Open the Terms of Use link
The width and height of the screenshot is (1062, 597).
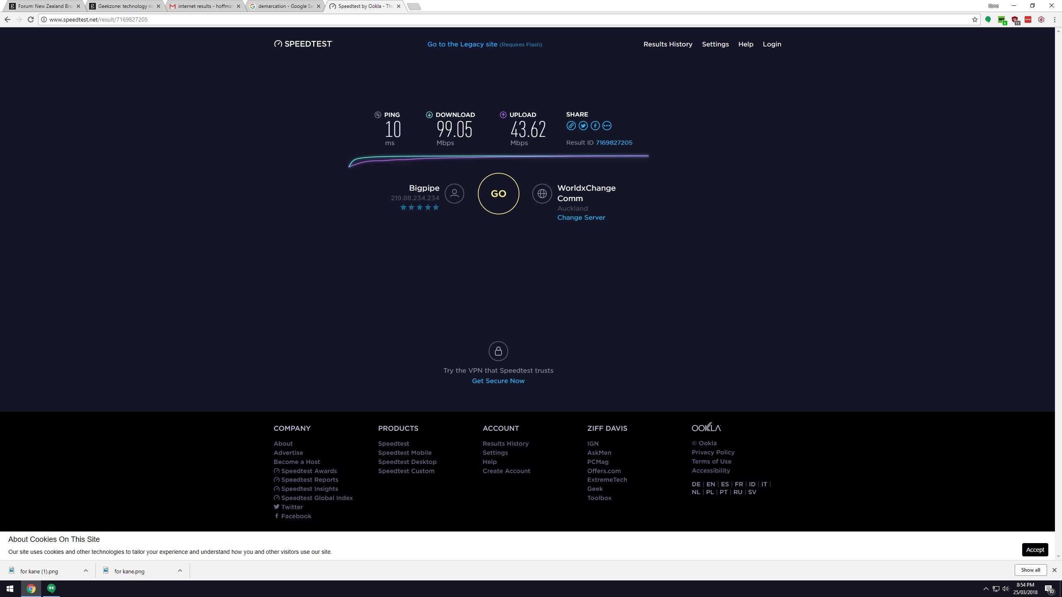click(711, 461)
